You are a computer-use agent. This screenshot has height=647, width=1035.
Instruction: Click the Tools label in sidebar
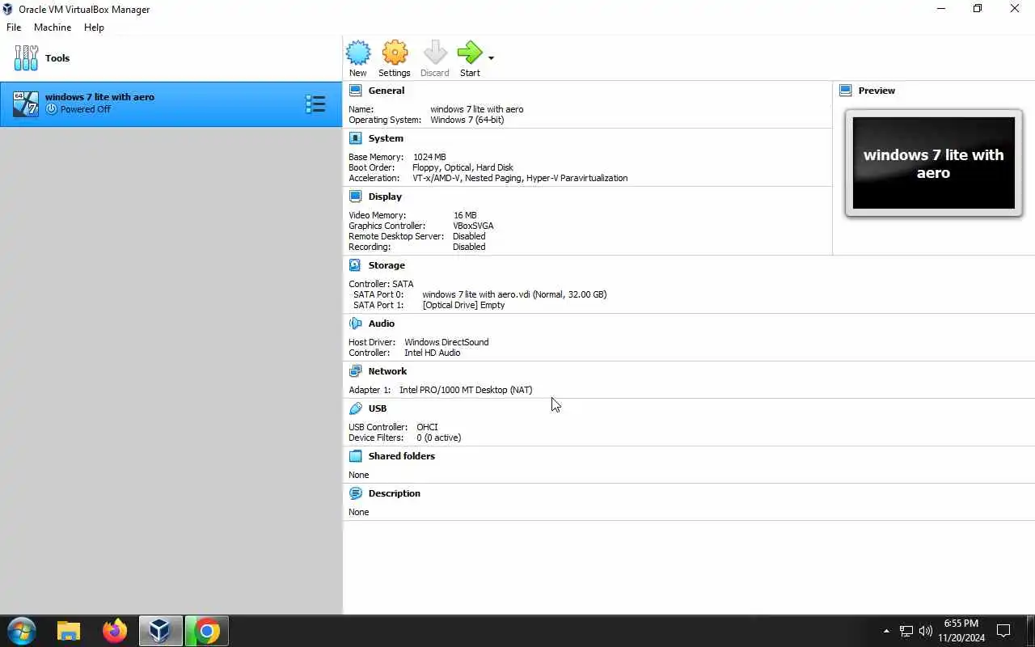(57, 58)
